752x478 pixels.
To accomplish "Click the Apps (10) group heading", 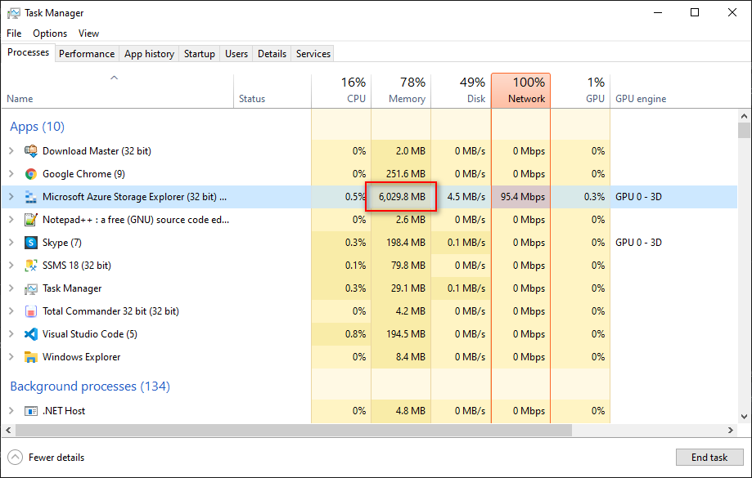I will point(38,127).
